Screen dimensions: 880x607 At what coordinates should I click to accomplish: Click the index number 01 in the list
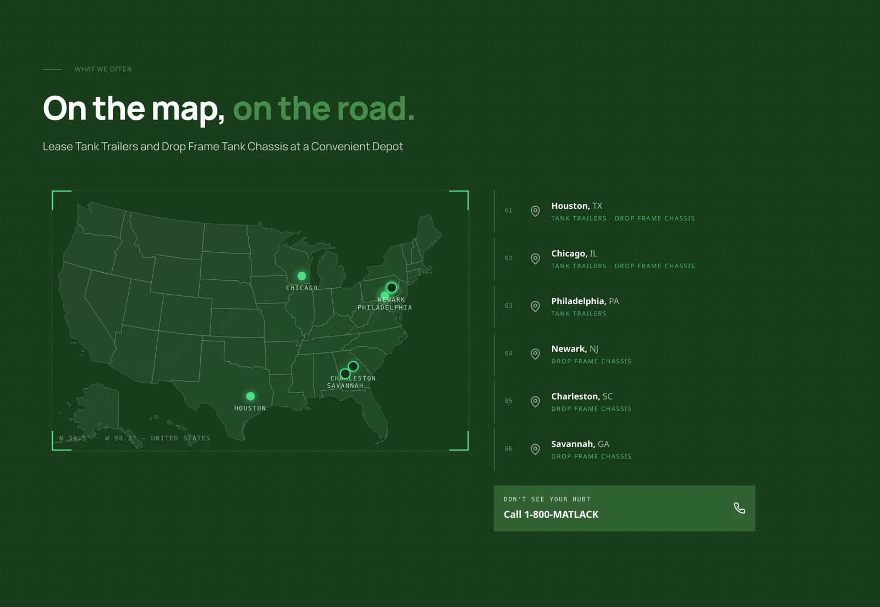click(509, 211)
